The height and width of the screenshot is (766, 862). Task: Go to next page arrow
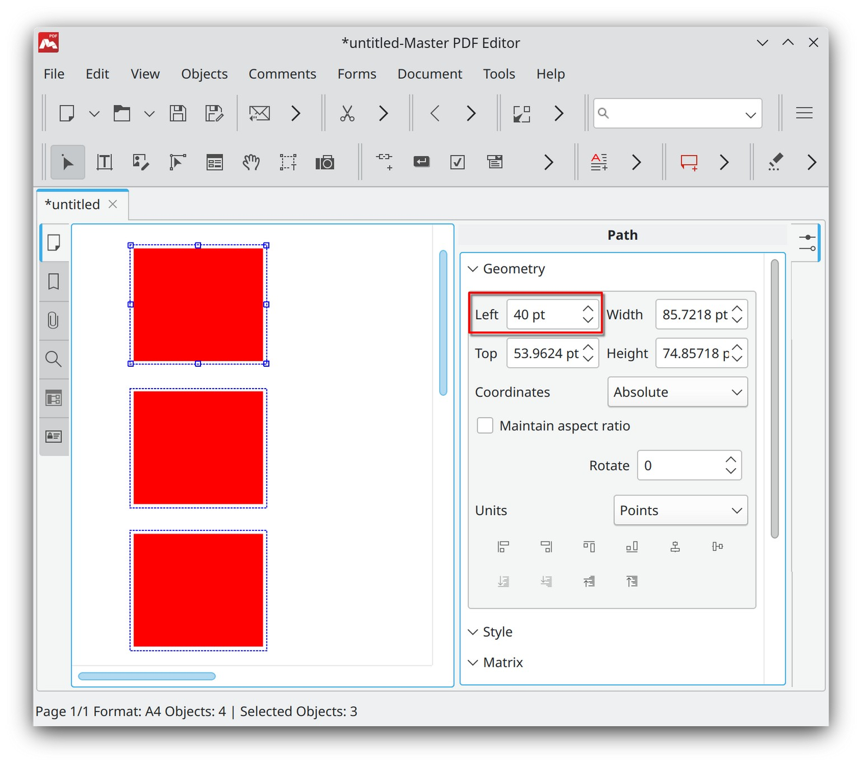[x=471, y=113]
